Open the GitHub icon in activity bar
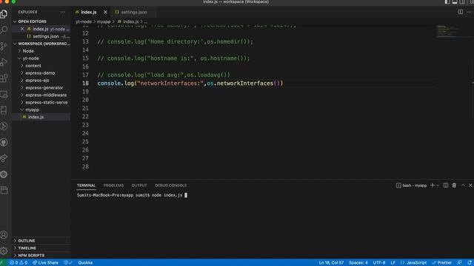The image size is (474, 266). coord(4,143)
